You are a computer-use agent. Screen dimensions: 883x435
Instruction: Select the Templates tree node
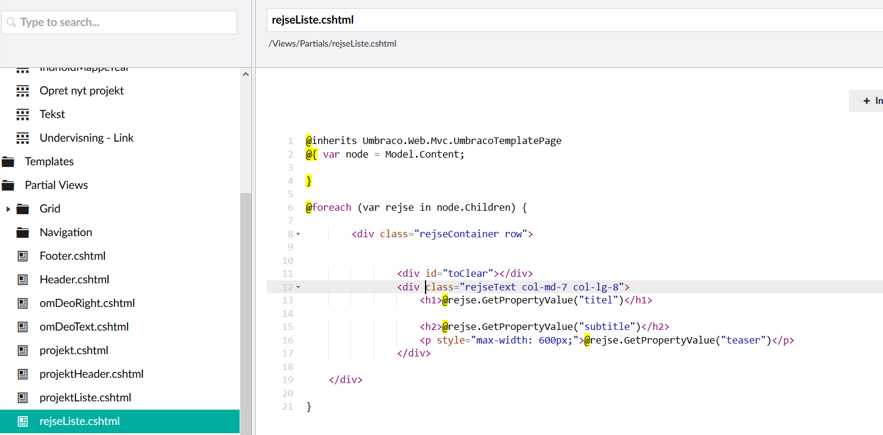point(49,162)
